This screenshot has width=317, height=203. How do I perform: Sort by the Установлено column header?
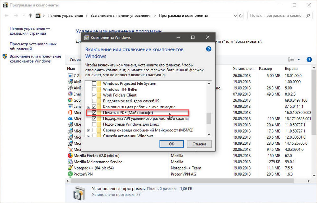243,68
